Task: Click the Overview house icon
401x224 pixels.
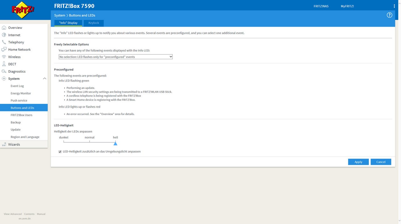Action: click(x=4, y=28)
